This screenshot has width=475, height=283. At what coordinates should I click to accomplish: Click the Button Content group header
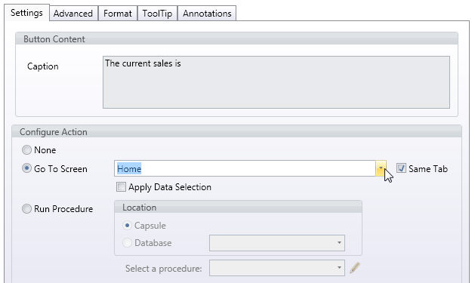pyautogui.click(x=236, y=38)
